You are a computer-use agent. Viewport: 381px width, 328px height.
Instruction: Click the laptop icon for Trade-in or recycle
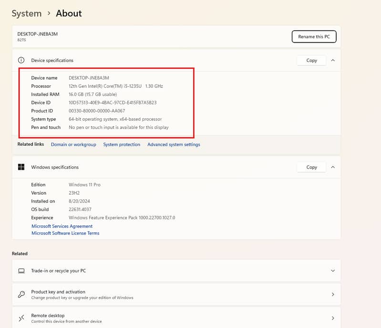tap(21, 271)
